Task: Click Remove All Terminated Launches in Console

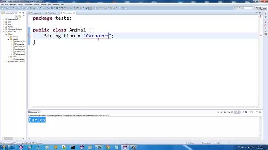Action: point(225,112)
